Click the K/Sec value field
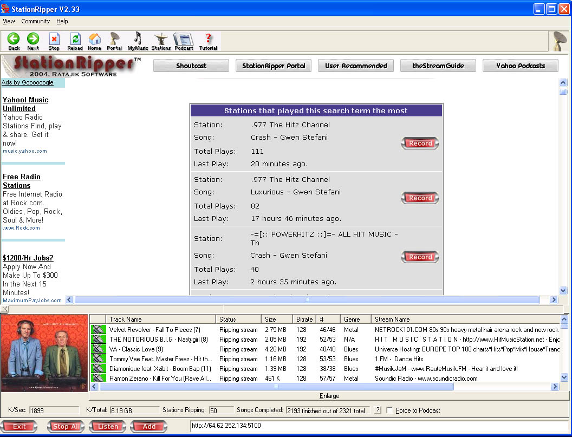 click(x=54, y=410)
